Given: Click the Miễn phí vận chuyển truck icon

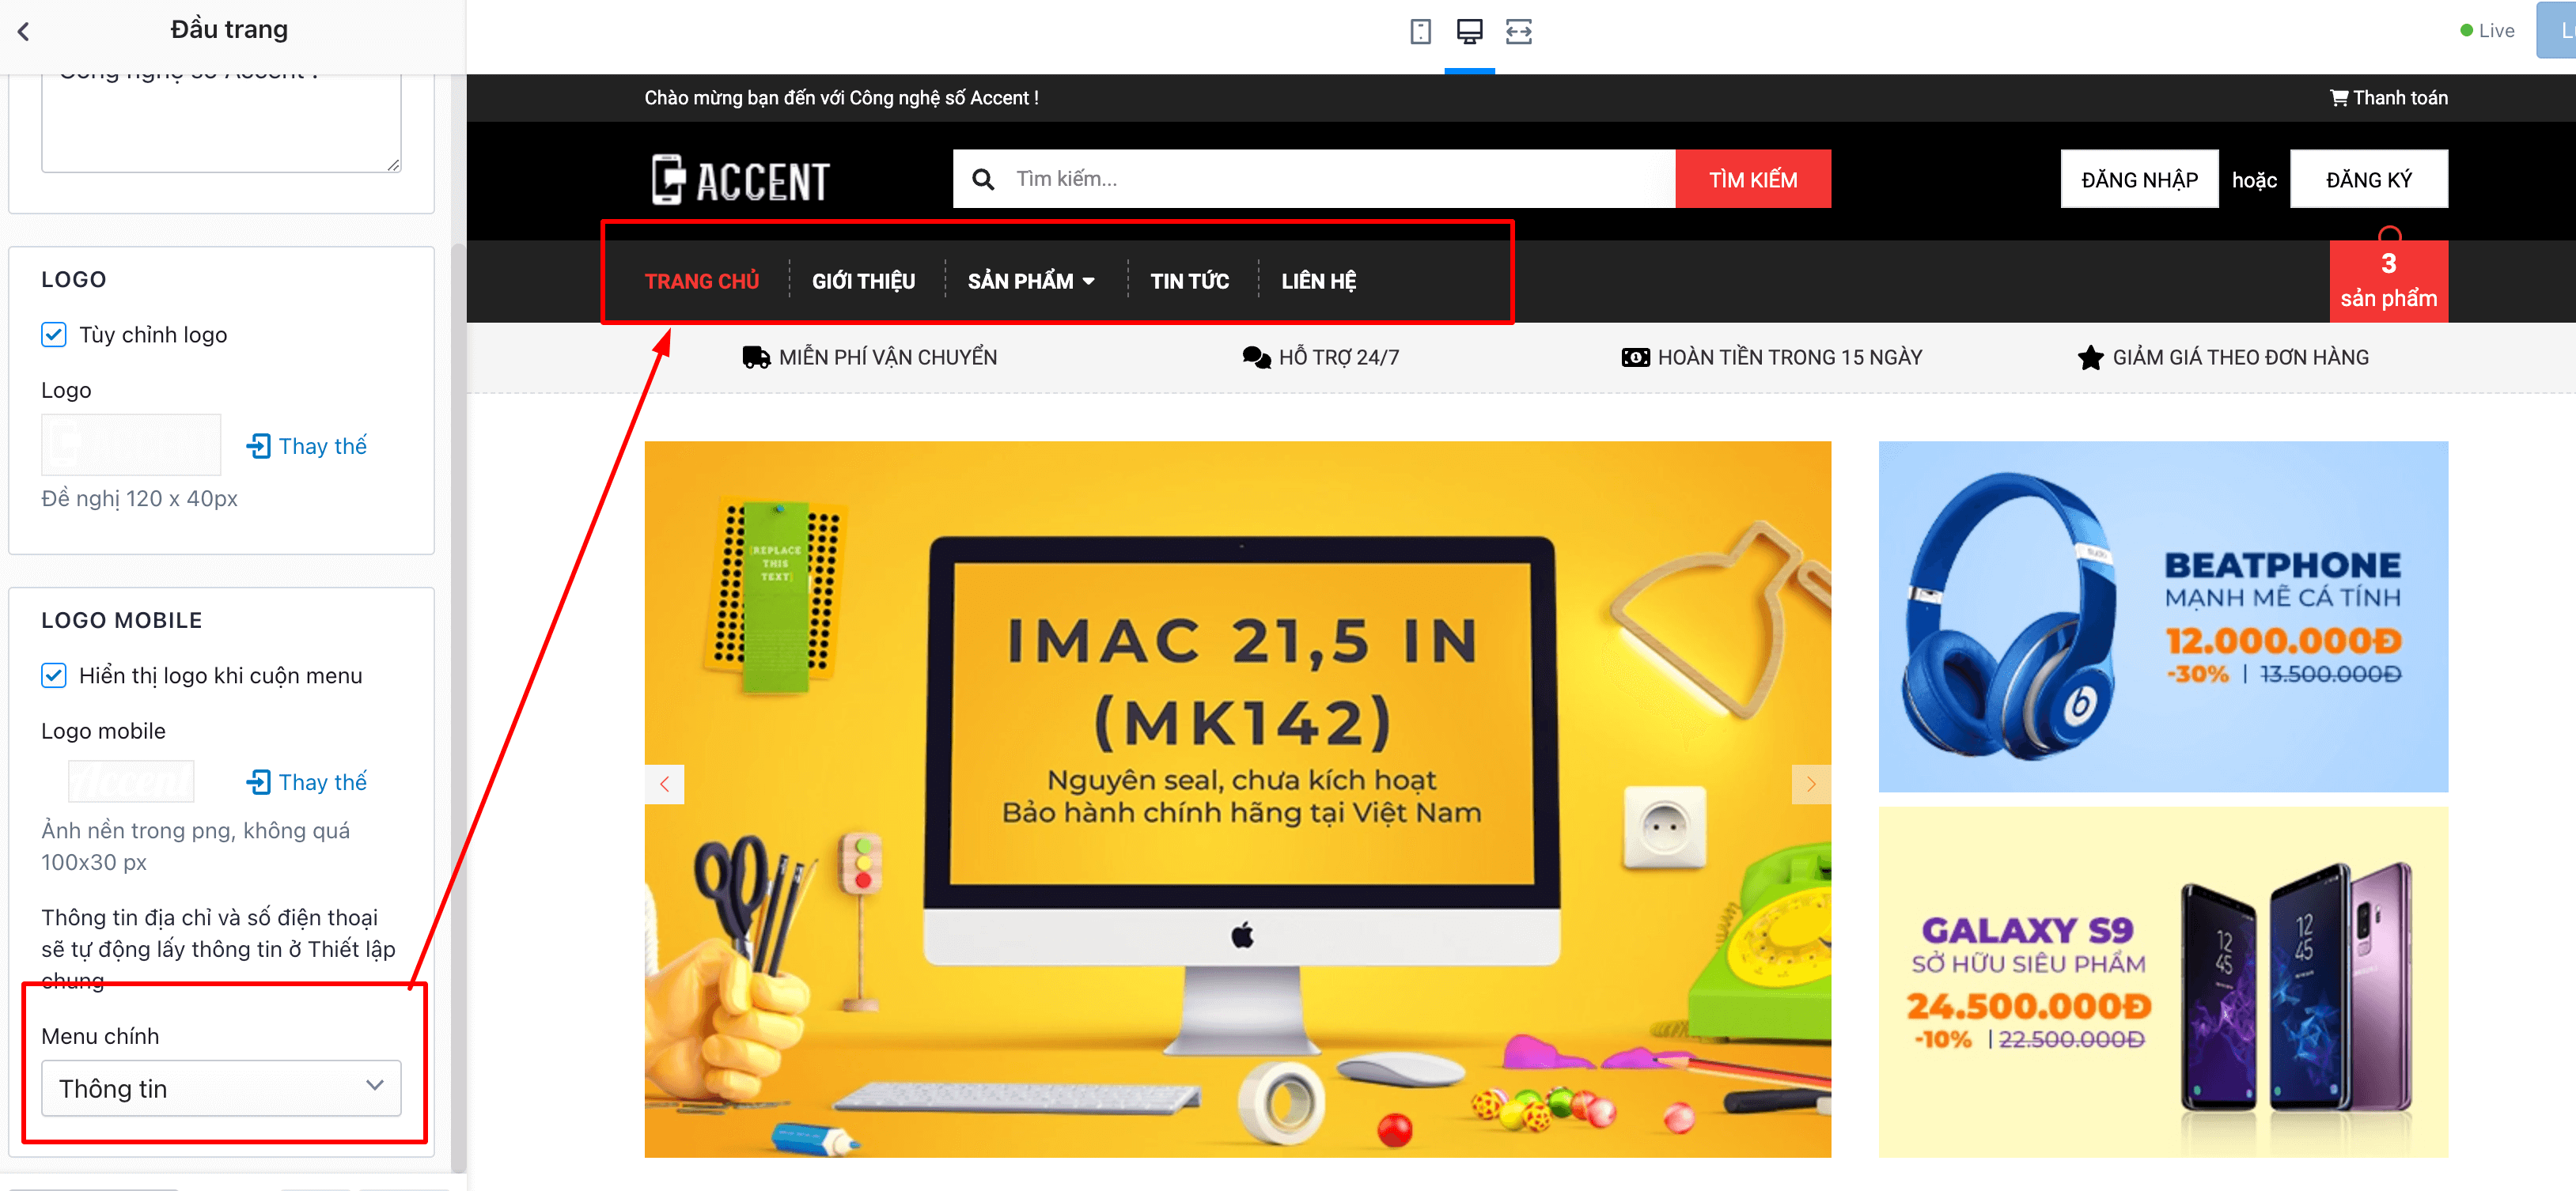Looking at the screenshot, I should click(x=756, y=357).
